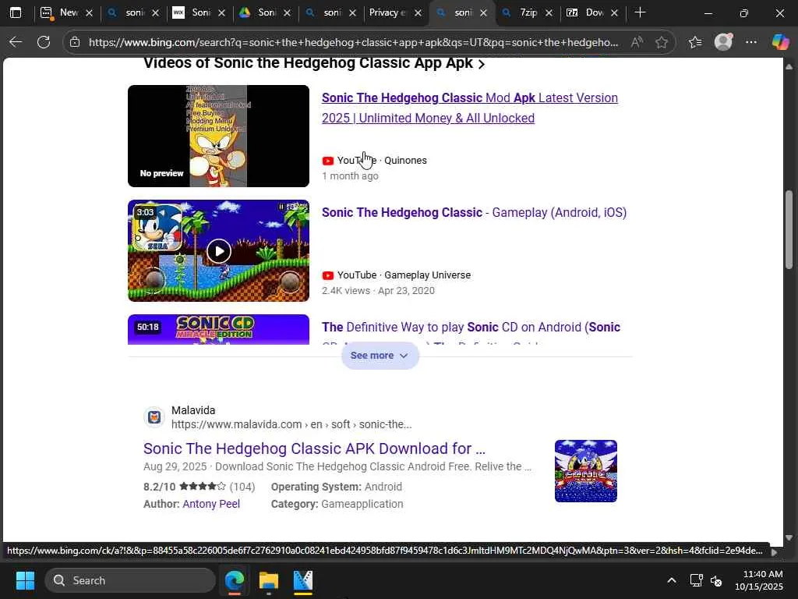Open the malavida.com URL breadcrumb
Screen dimensions: 798x599
tap(291, 424)
